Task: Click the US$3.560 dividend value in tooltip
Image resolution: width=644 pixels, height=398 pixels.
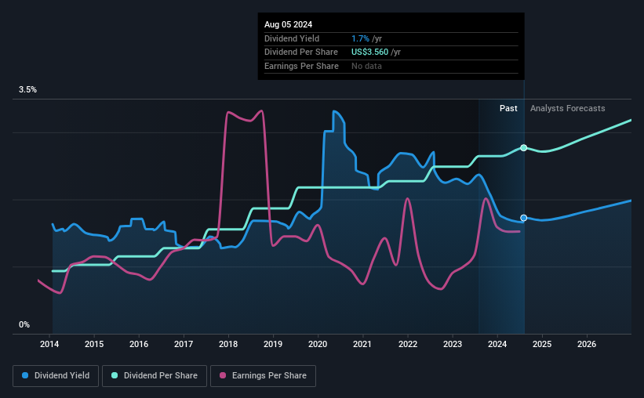Action: pyautogui.click(x=369, y=52)
